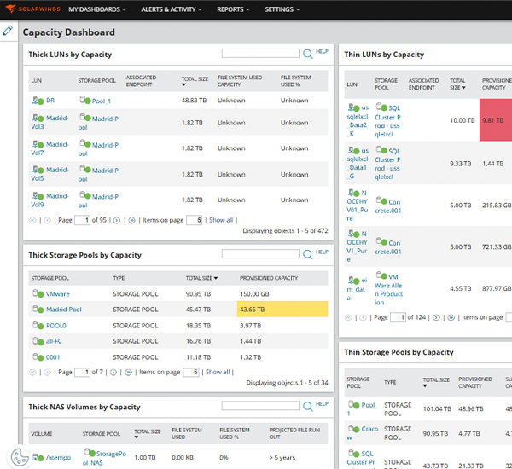Click Show all in Thick LUNs pager

point(221,220)
